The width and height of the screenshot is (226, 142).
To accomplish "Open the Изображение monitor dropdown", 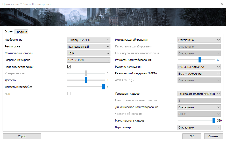I will coord(89,40).
